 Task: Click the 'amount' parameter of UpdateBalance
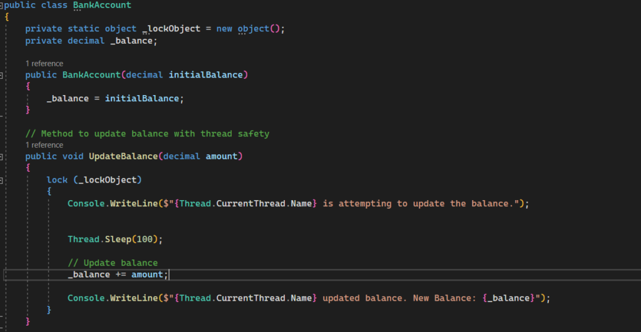tap(222, 156)
